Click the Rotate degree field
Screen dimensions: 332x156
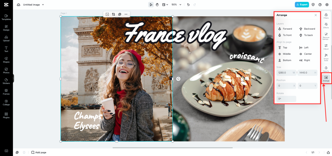tap(286, 99)
